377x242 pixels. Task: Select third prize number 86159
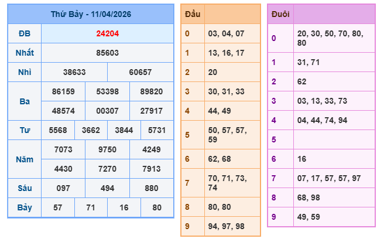[x=63, y=91]
